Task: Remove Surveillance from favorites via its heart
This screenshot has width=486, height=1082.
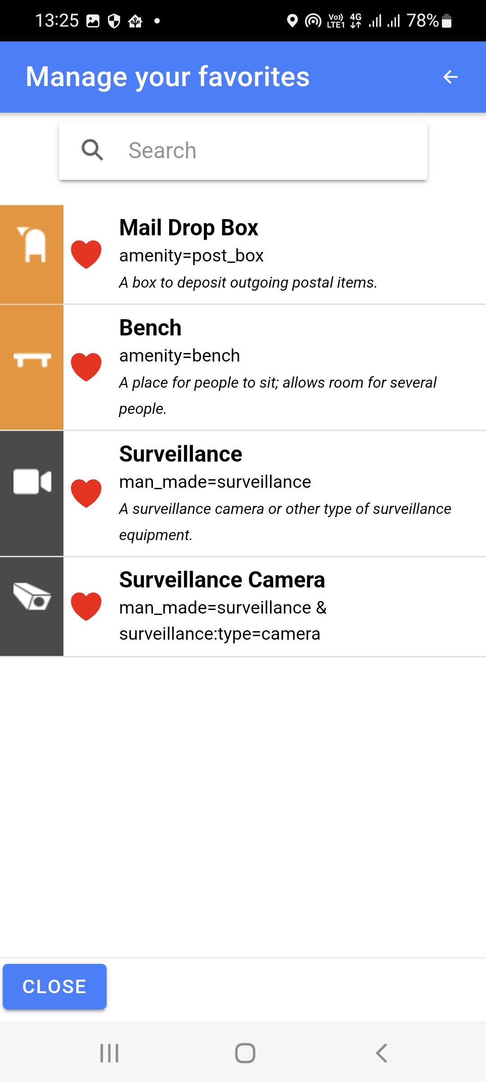Action: [x=86, y=493]
